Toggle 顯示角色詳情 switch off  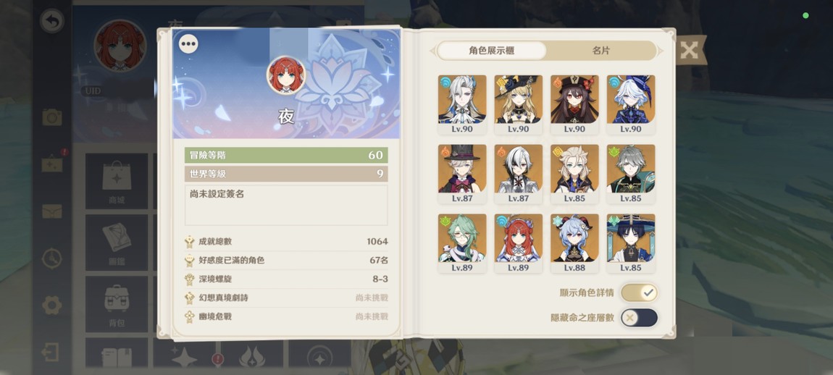[639, 292]
